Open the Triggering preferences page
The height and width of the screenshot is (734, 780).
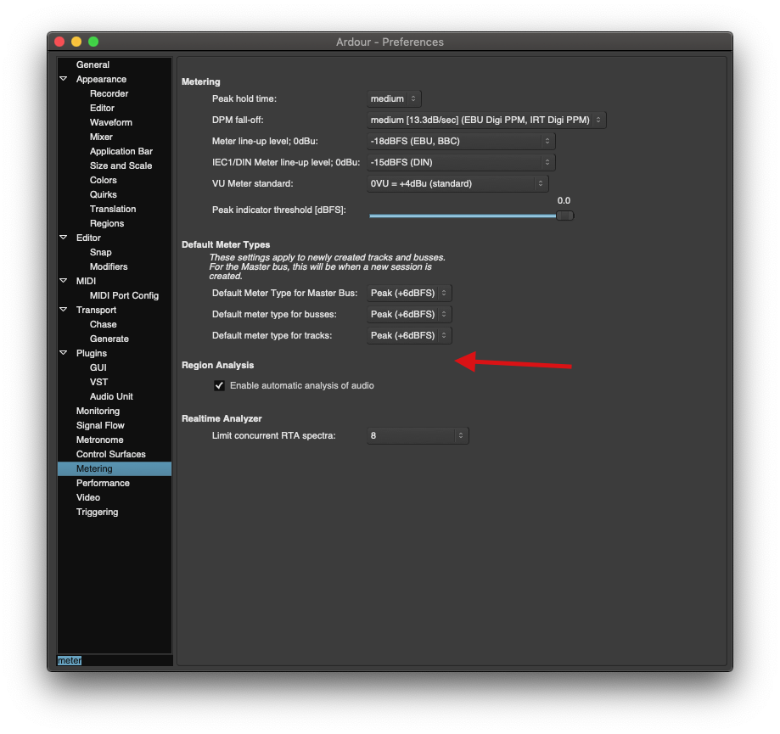click(x=97, y=512)
